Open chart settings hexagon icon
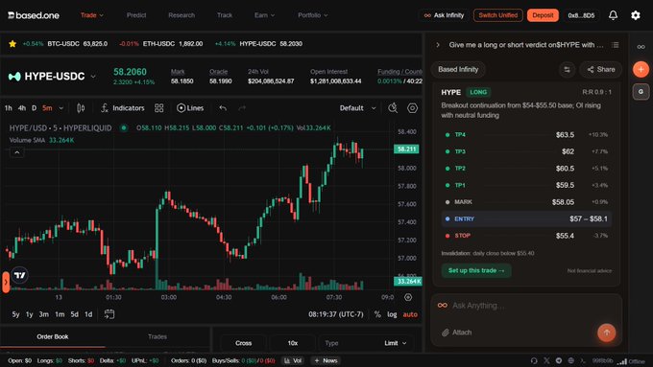 [412, 108]
